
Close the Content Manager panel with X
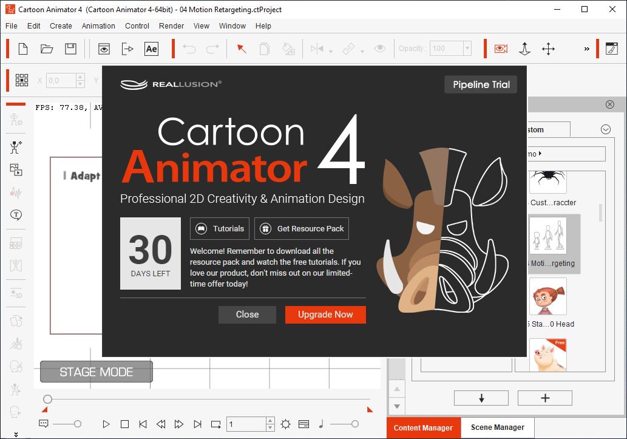(610, 104)
